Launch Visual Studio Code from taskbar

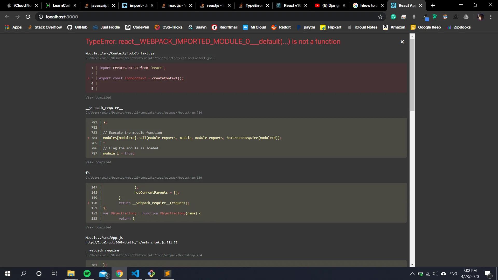(135, 274)
